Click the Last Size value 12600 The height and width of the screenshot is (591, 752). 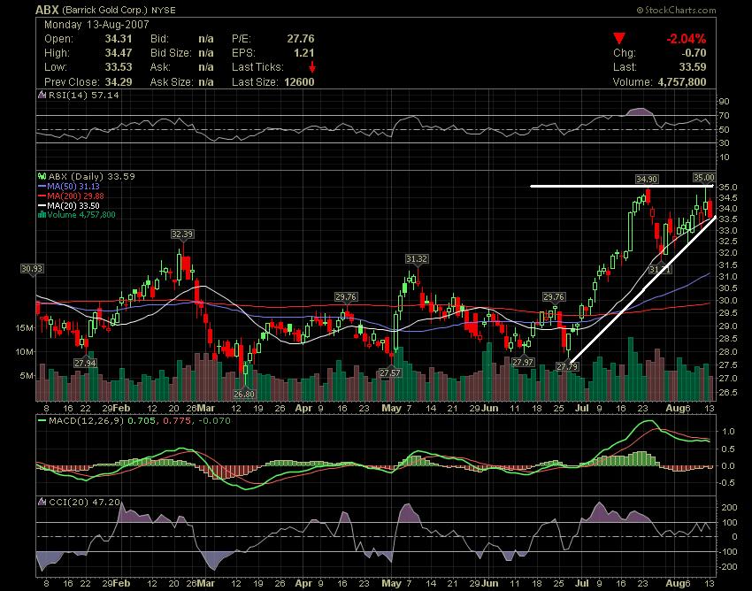point(299,82)
